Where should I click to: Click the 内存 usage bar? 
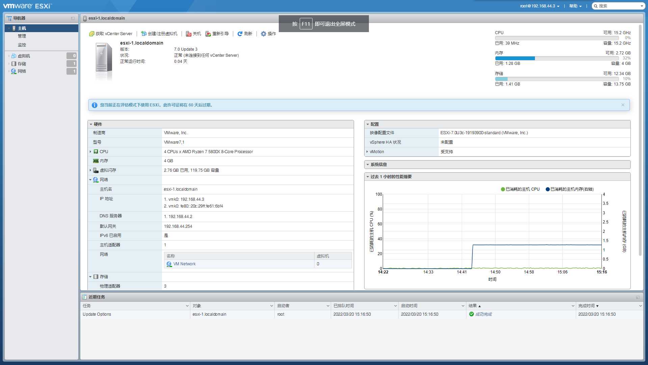click(x=557, y=58)
